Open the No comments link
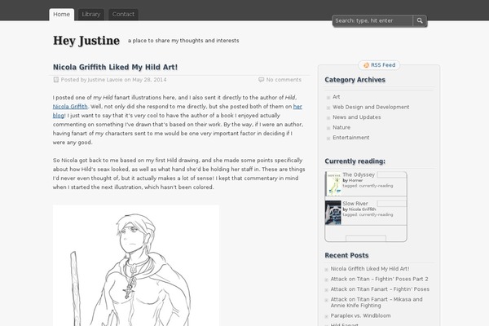 pyautogui.click(x=284, y=80)
